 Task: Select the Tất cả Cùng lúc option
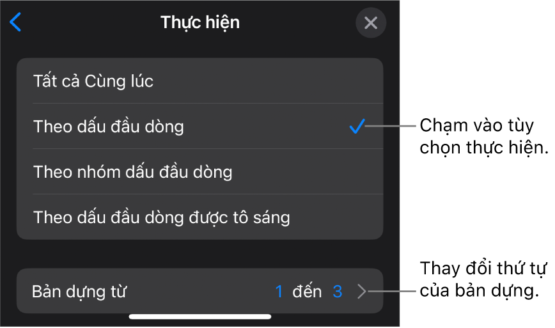click(93, 81)
